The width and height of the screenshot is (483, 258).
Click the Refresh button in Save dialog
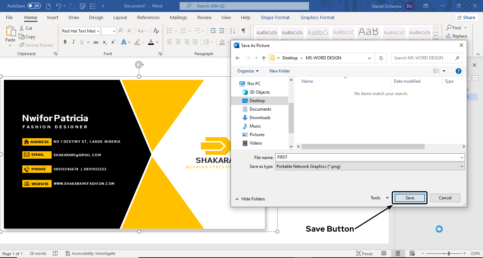click(x=381, y=58)
